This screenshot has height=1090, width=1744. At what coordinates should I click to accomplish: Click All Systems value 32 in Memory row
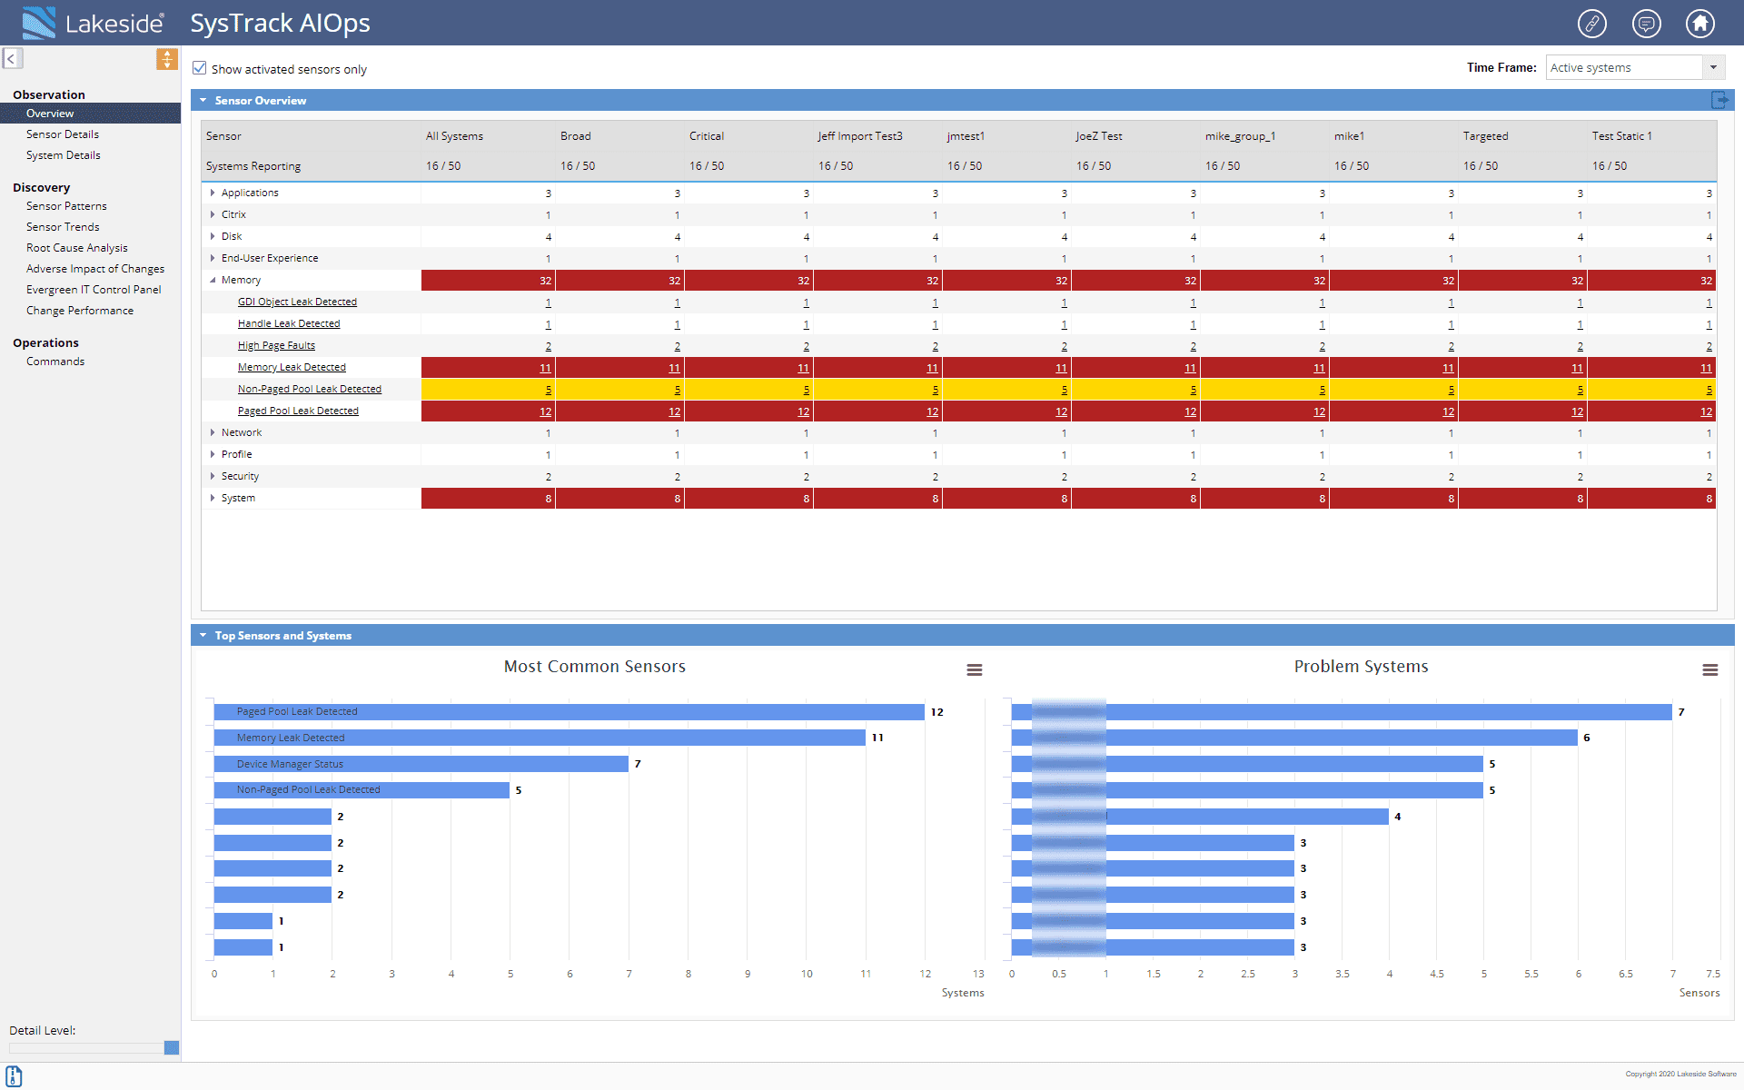tap(545, 281)
